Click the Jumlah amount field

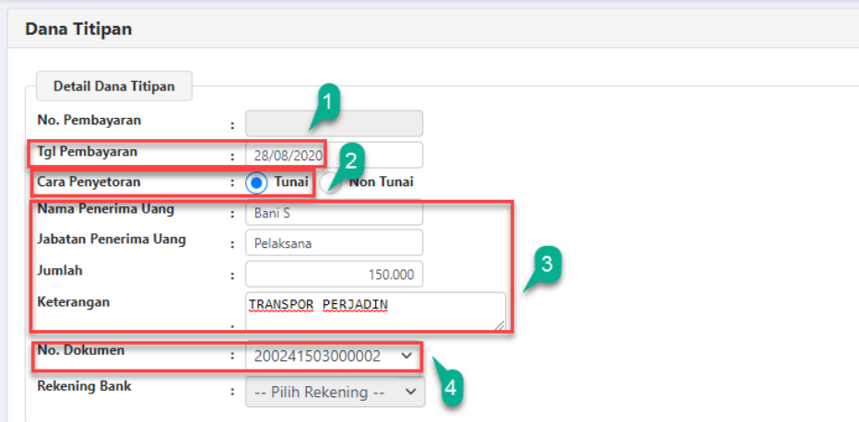click(x=334, y=274)
